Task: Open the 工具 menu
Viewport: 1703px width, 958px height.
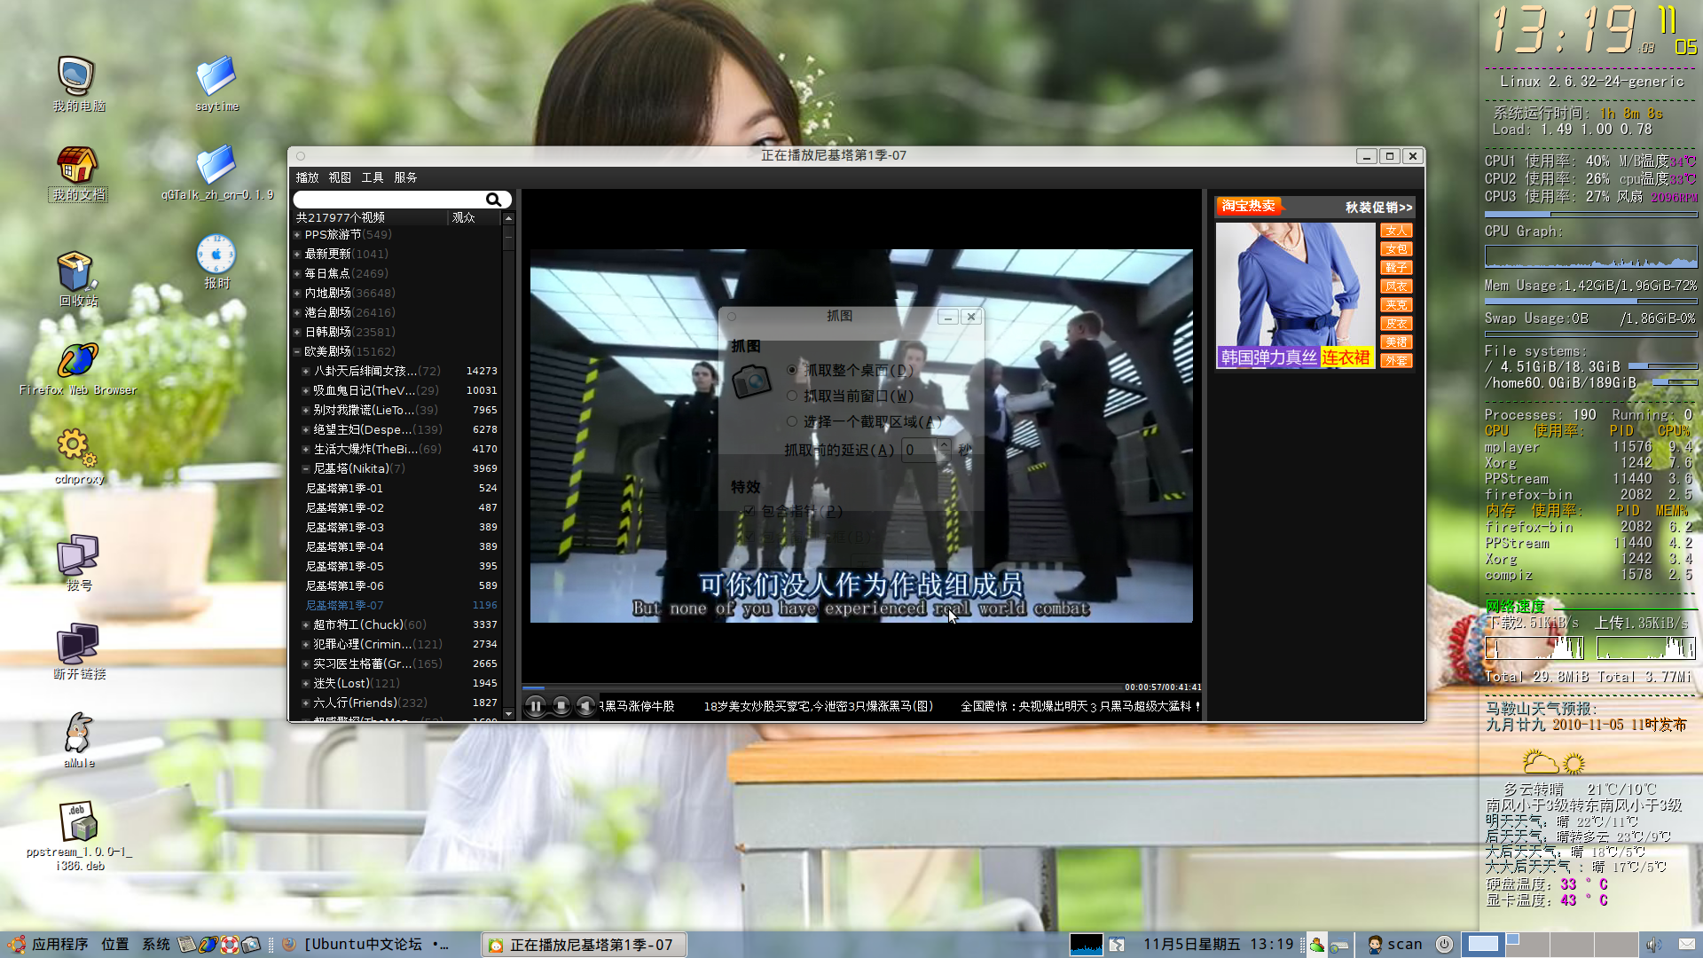Action: [x=373, y=177]
